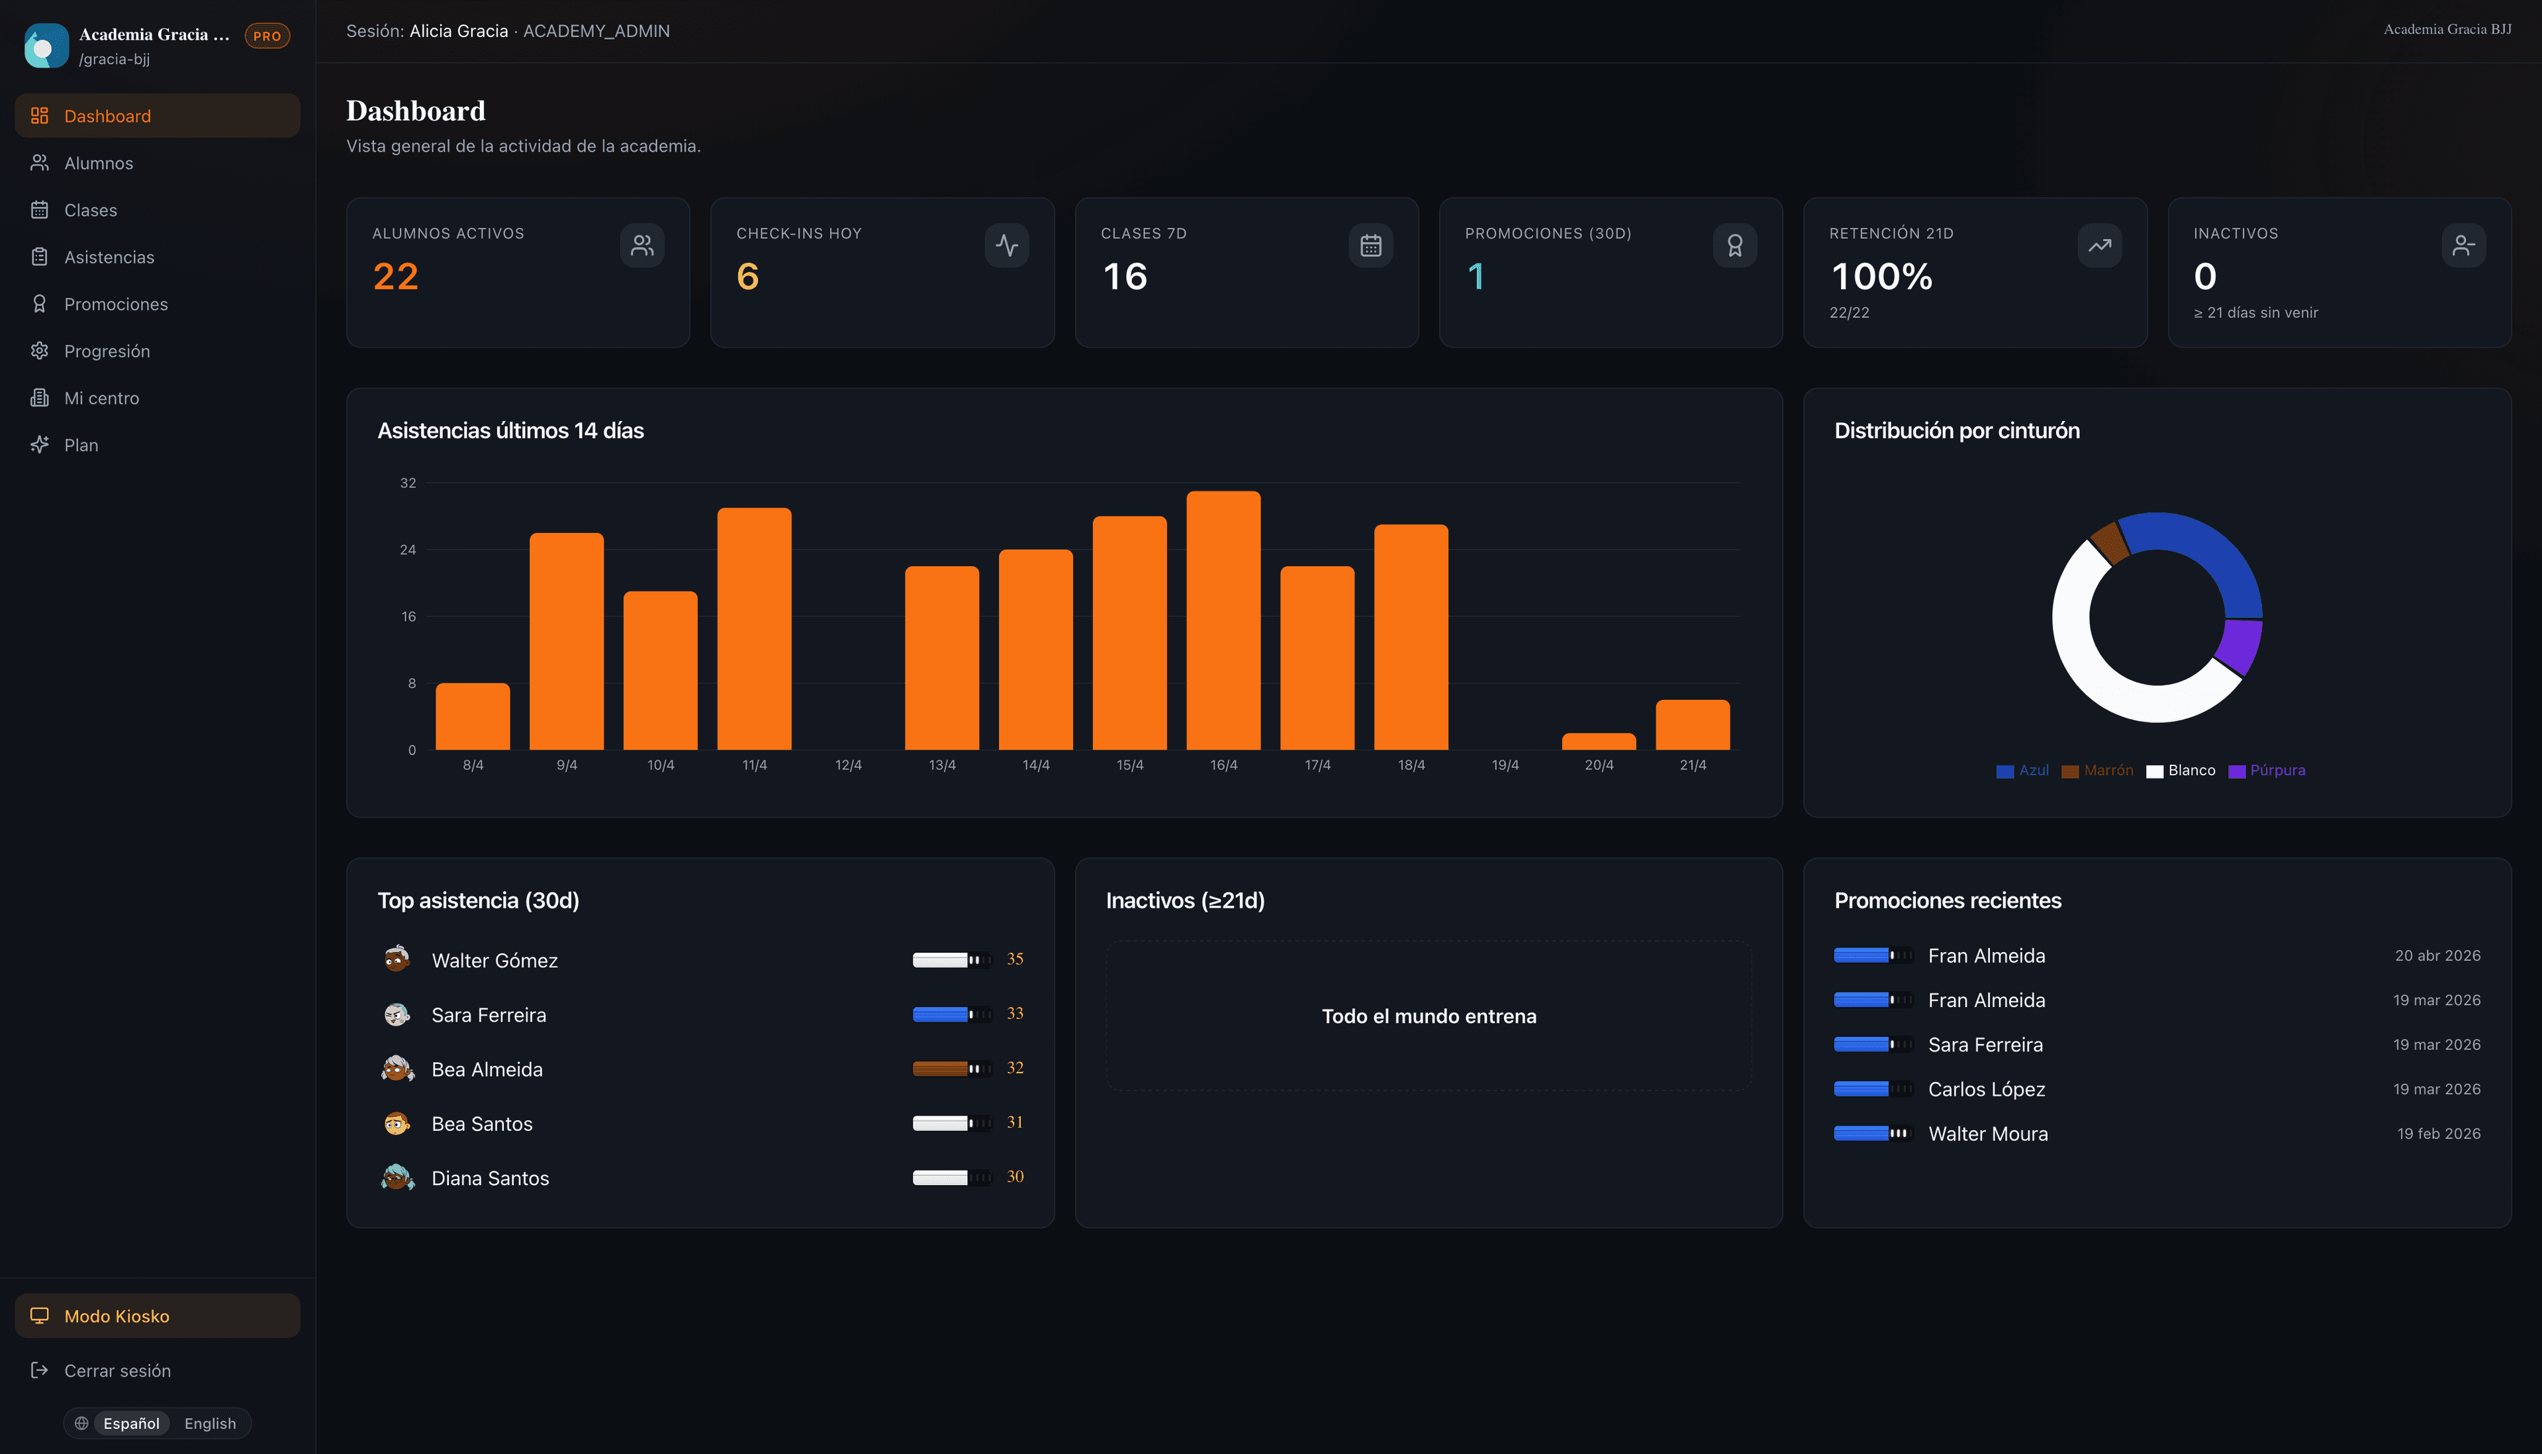
Task: Click Walter Gómez white belt icon
Action: coord(951,959)
